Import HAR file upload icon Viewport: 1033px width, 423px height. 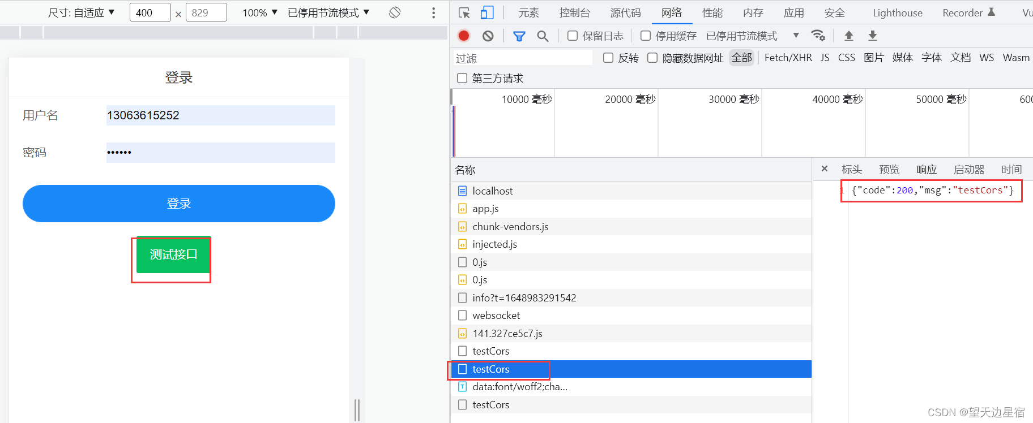pyautogui.click(x=848, y=36)
